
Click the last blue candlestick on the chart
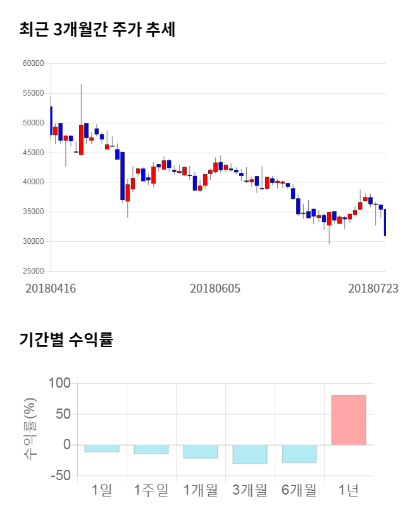(x=385, y=223)
